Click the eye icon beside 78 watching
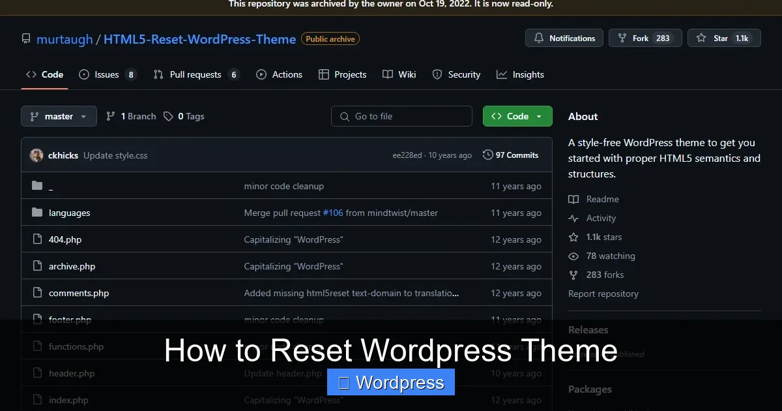 [x=573, y=256]
